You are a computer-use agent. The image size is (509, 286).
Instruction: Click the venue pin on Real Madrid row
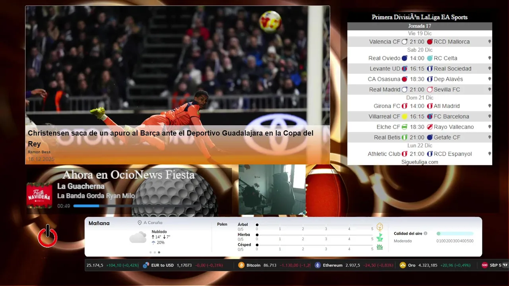click(490, 89)
